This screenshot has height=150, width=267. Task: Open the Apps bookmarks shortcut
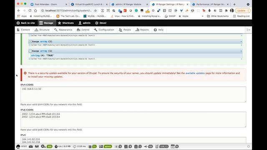(x=22, y=16)
